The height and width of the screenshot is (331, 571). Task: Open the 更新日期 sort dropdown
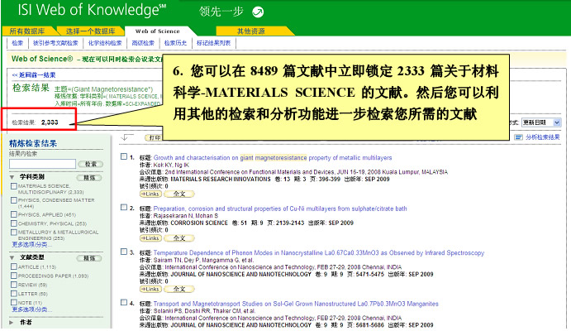(541, 122)
